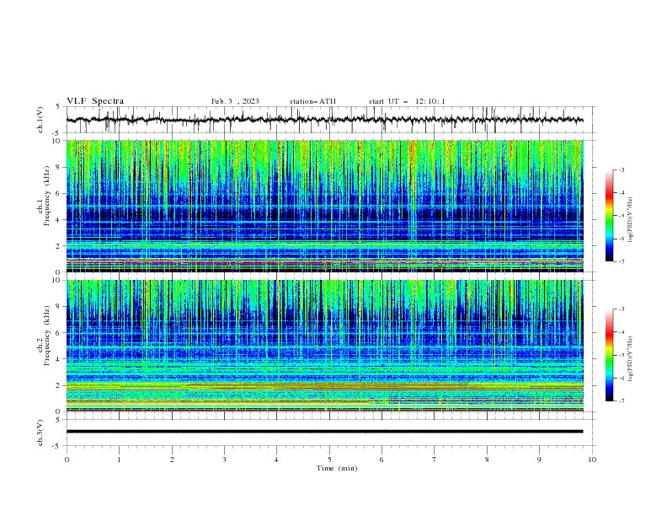Click the time axis tick label "6"

click(x=382, y=460)
